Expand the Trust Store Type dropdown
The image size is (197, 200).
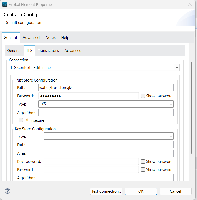(106, 104)
